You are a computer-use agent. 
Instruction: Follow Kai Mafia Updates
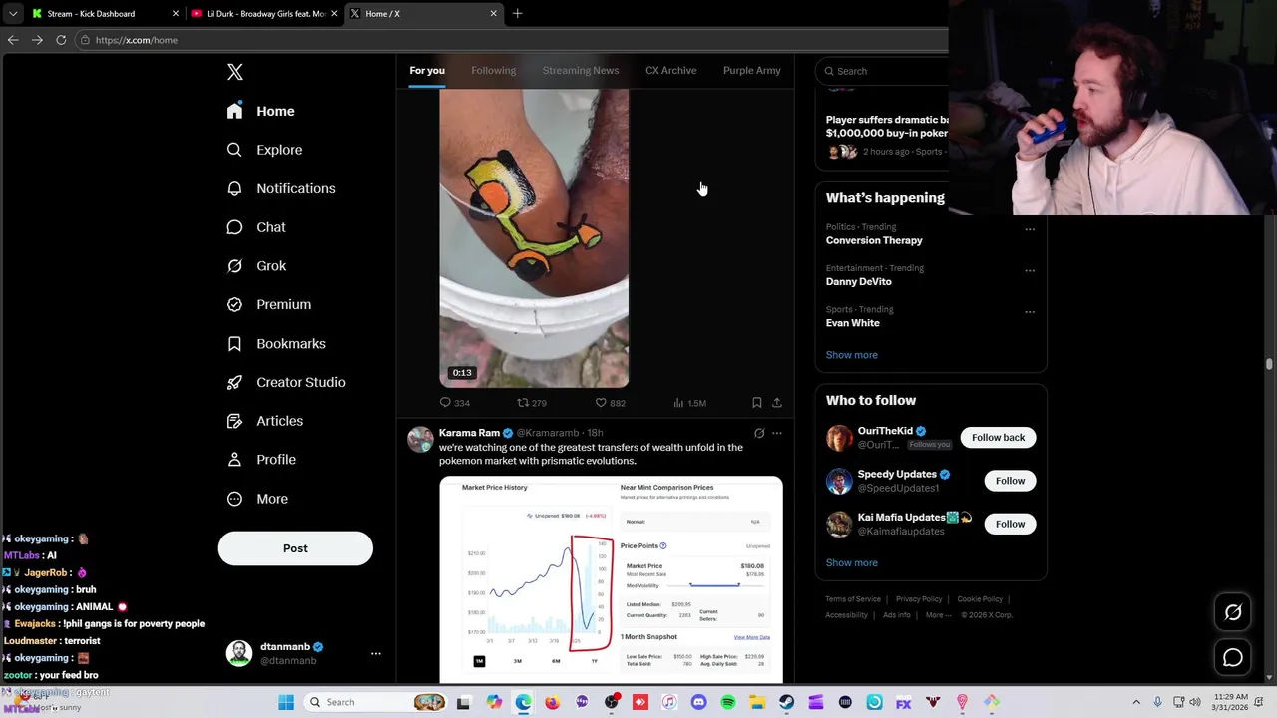1010,524
